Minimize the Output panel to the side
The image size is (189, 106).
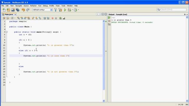[185, 14]
